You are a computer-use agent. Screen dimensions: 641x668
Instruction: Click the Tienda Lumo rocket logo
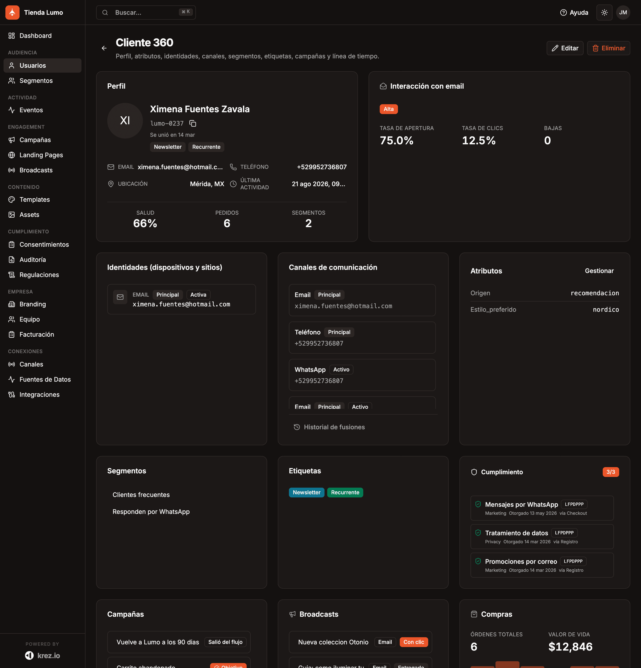point(12,13)
